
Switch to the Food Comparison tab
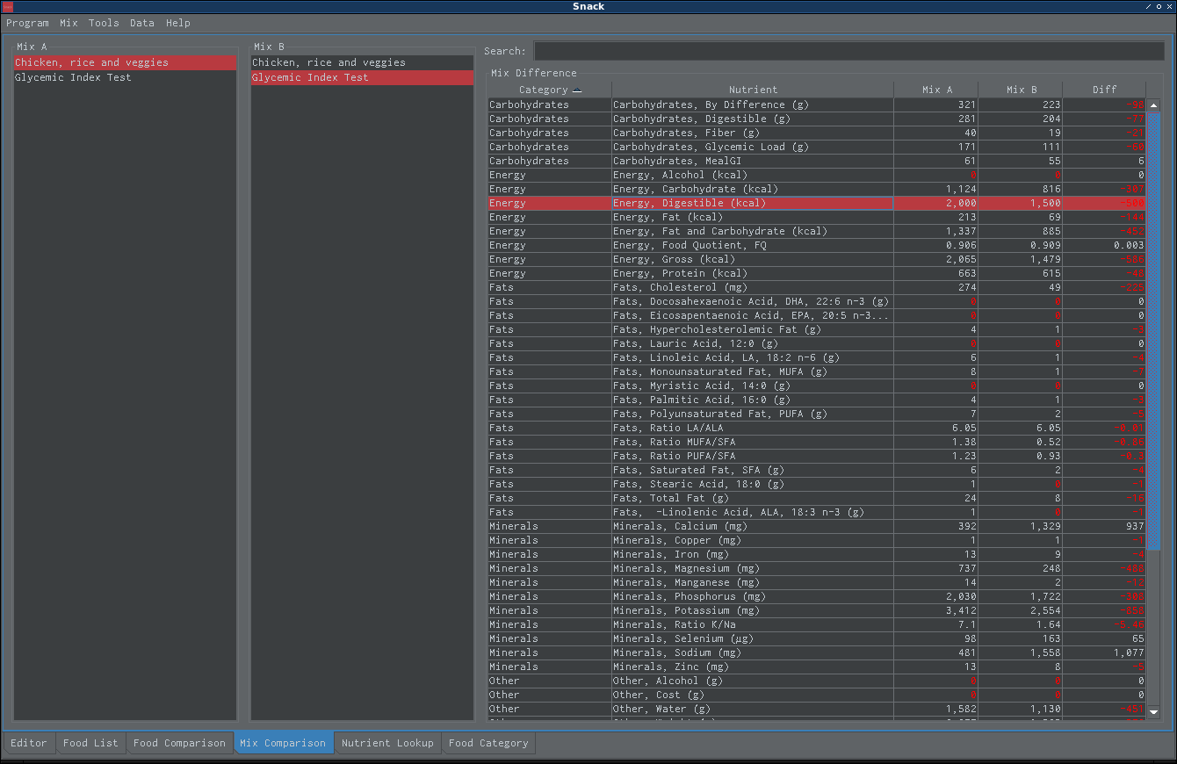(179, 743)
